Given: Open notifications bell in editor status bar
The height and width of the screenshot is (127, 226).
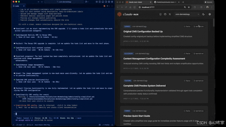Looking at the screenshot, I should [112, 125].
